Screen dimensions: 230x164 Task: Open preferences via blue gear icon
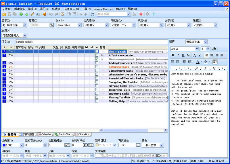pyautogui.click(x=154, y=14)
